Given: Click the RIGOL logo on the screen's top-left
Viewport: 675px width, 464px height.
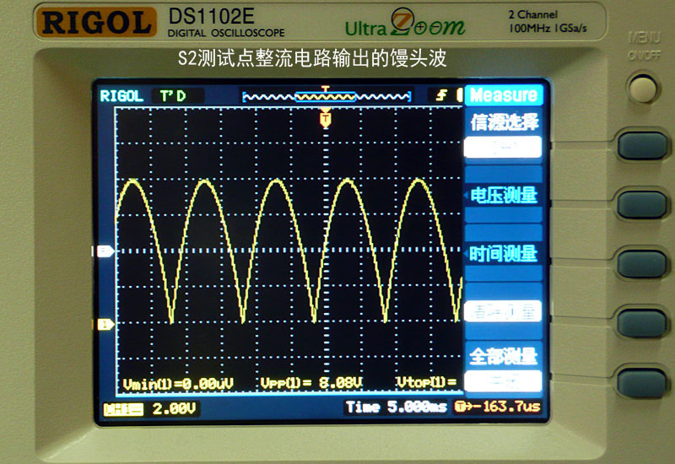Looking at the screenshot, I should [121, 96].
